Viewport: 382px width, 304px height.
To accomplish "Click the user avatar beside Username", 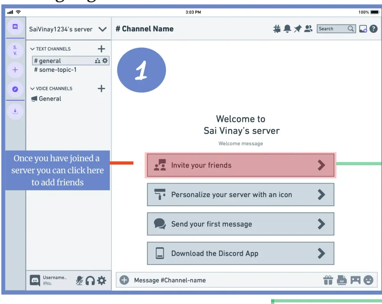I will (x=35, y=280).
